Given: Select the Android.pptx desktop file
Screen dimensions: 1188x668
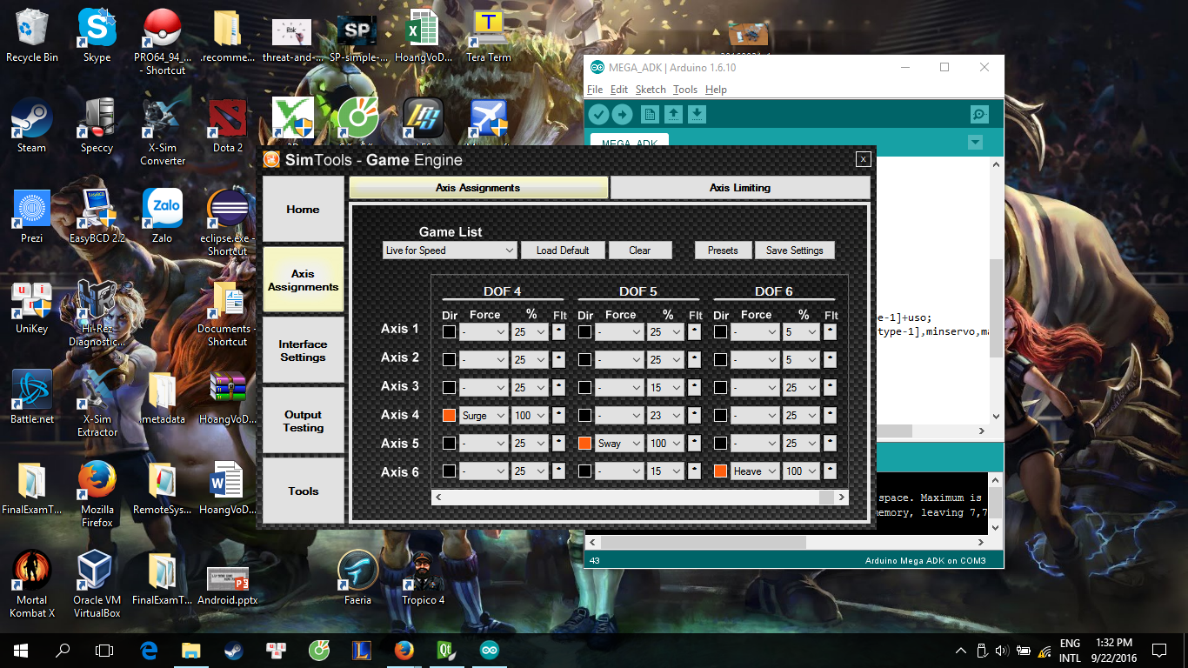Looking at the screenshot, I should (x=228, y=584).
